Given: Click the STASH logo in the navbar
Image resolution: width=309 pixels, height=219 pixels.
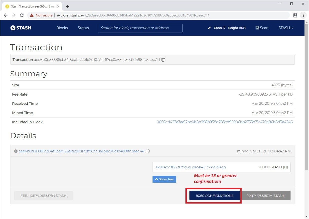Looking at the screenshot, I should click(21, 28).
